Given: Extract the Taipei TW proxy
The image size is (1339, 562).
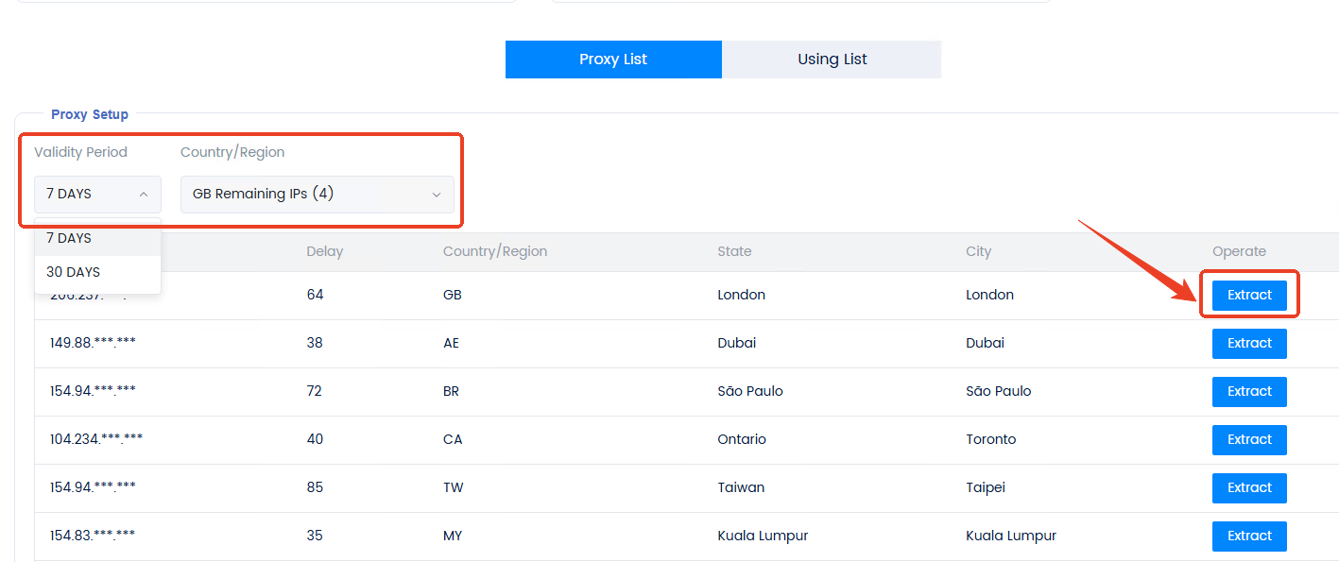Looking at the screenshot, I should click(1249, 487).
